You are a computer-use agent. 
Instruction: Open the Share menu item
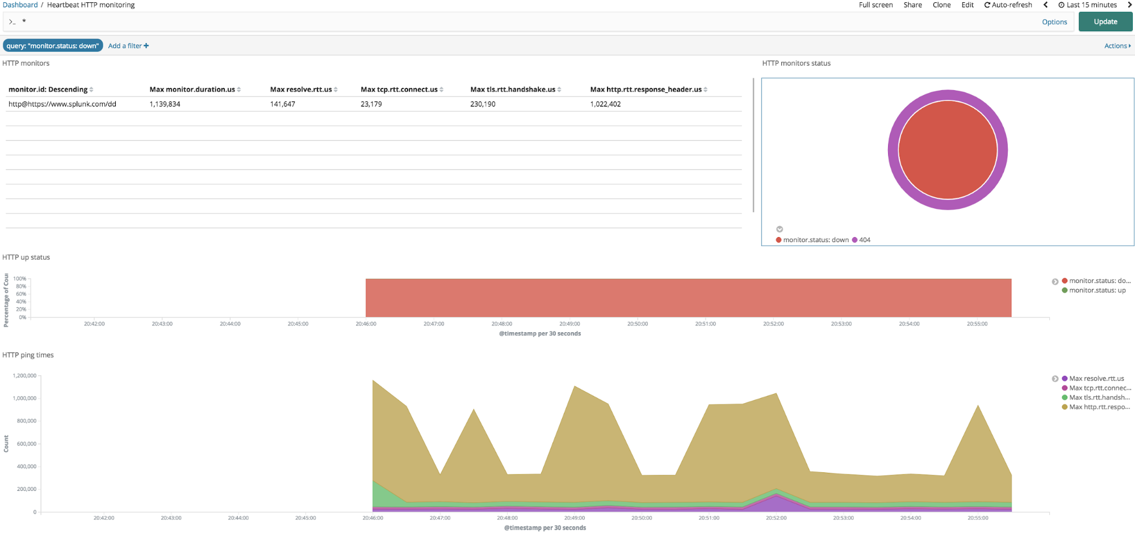912,5
